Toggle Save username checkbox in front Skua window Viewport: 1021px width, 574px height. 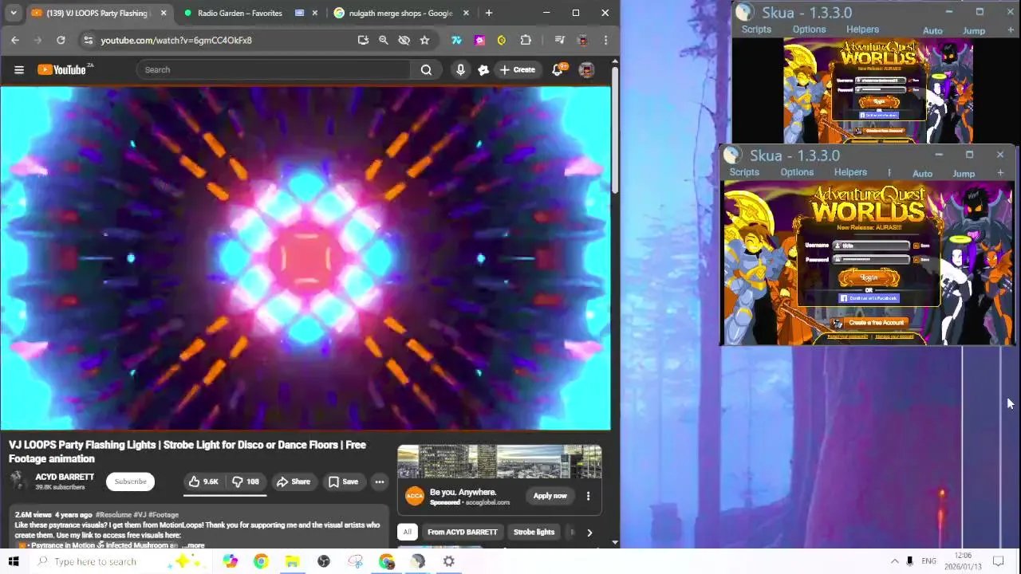(x=917, y=246)
